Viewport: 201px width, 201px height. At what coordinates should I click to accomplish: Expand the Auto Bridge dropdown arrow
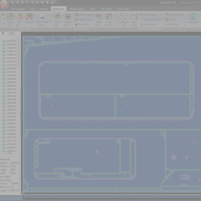[x=158, y=15]
